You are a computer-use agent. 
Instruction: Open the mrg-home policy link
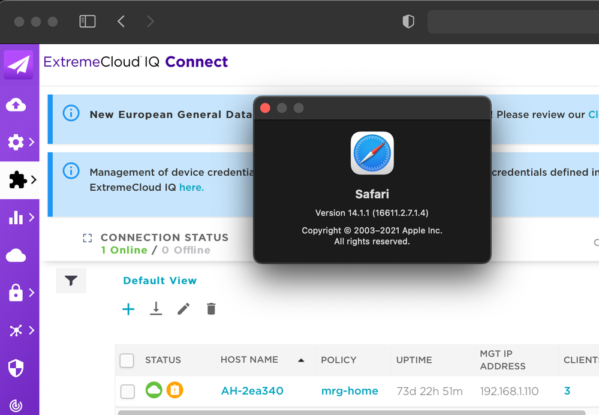[350, 391]
